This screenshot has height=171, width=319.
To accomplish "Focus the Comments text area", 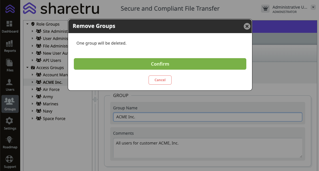I will coord(208,148).
